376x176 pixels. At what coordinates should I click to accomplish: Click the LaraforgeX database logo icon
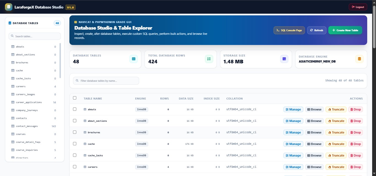click(x=9, y=7)
